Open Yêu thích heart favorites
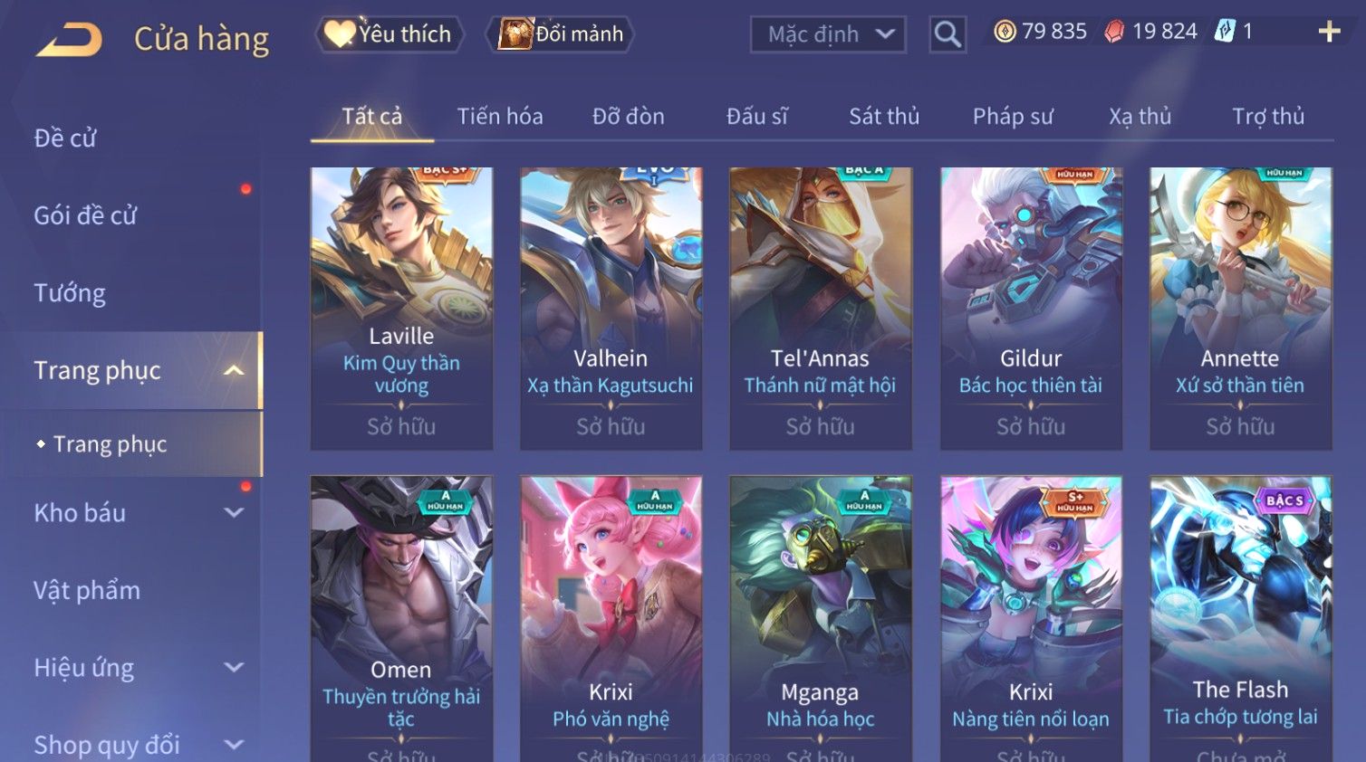 [x=390, y=34]
